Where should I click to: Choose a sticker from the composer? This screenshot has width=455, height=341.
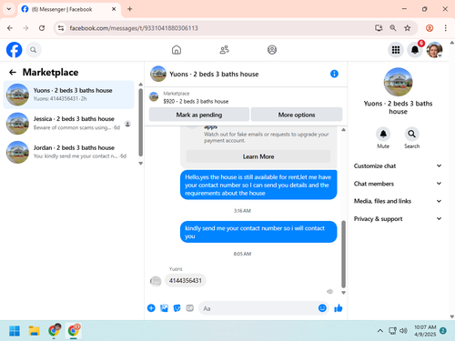(x=177, y=308)
